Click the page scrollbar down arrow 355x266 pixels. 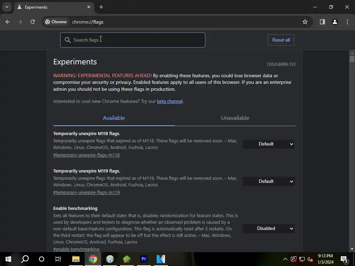coord(352,249)
